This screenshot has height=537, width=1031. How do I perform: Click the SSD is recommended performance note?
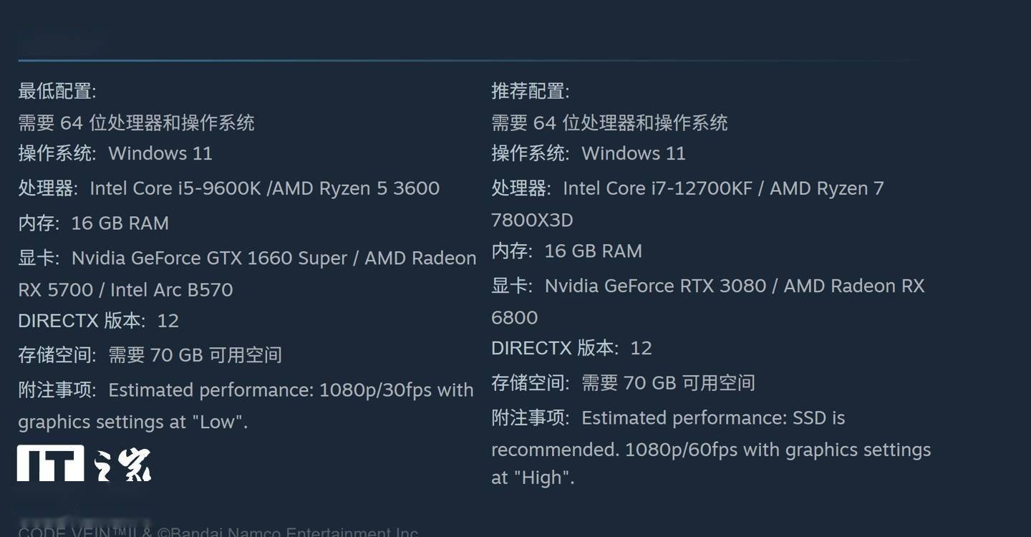pyautogui.click(x=712, y=418)
